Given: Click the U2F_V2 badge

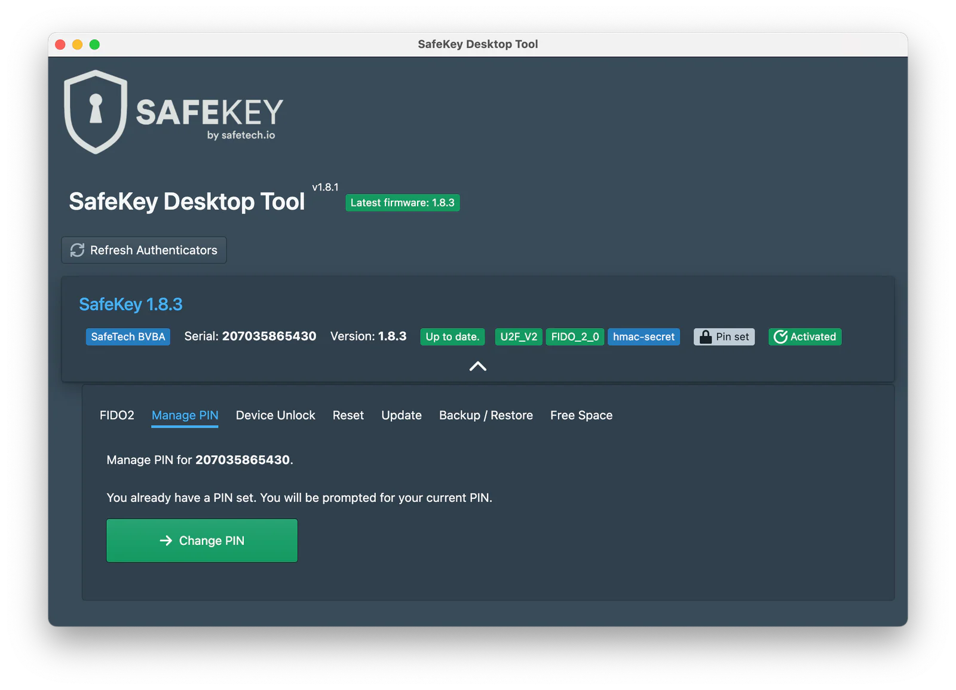Looking at the screenshot, I should click(519, 337).
